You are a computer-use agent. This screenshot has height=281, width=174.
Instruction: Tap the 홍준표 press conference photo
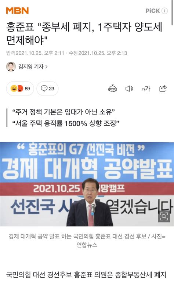click(x=87, y=184)
